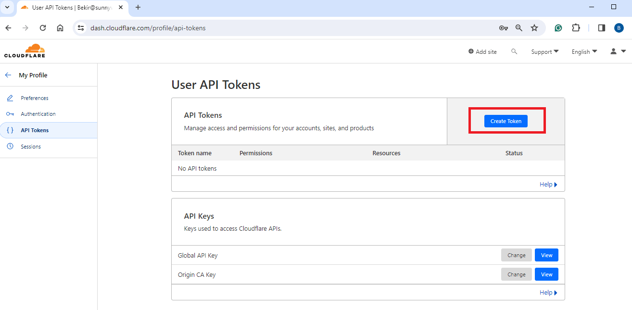Click the browser address bar URL
The height and width of the screenshot is (310, 632).
coord(148,28)
